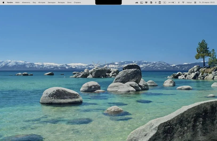The image size is (217, 141).
Task: Open the Справка menu
Action: 77,2
